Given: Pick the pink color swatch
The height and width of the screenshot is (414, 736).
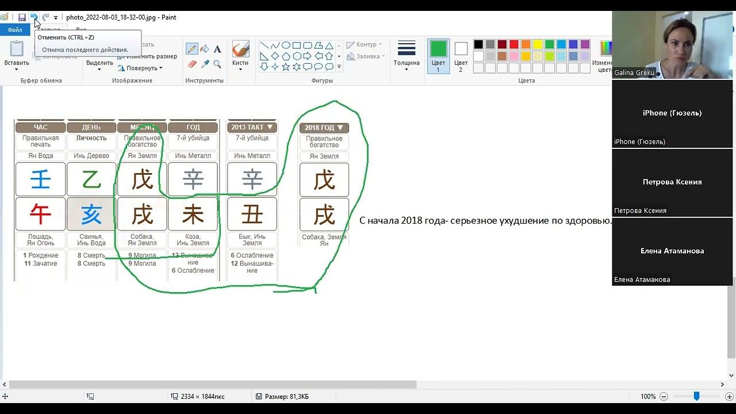Looking at the screenshot, I should 514,56.
